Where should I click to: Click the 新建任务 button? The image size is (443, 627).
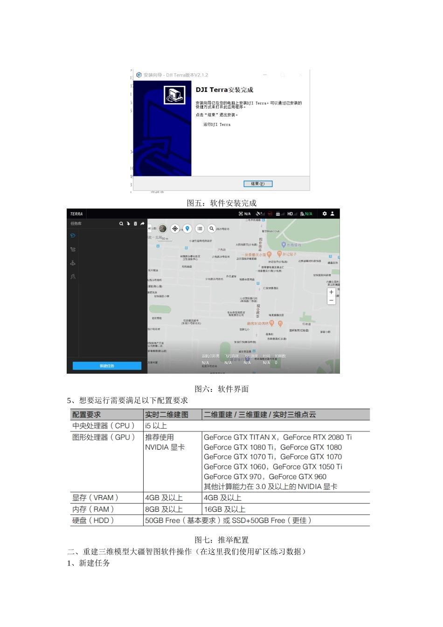107,366
